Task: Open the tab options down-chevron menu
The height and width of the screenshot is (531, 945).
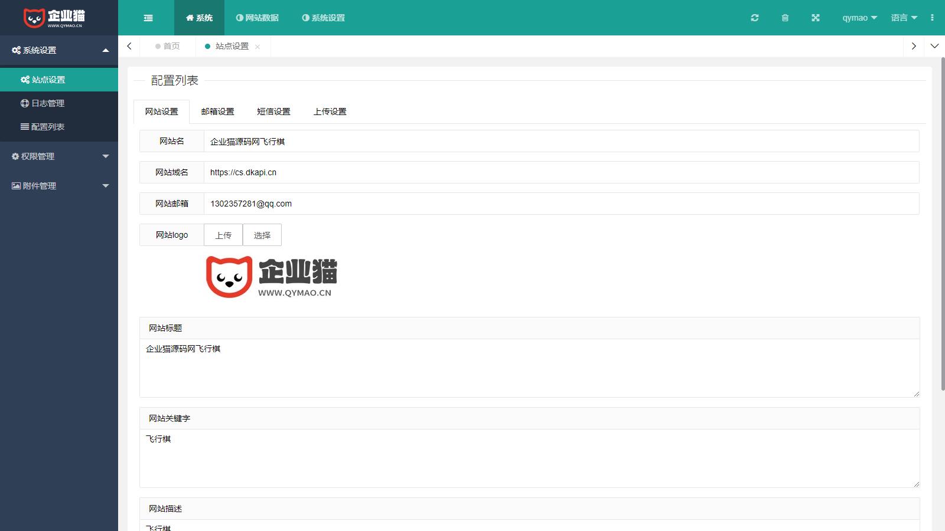Action: tap(934, 46)
